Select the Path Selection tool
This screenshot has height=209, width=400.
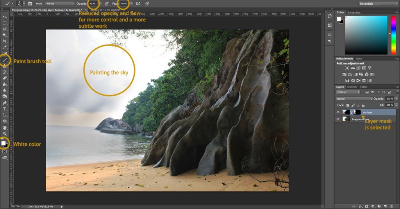point(5,115)
